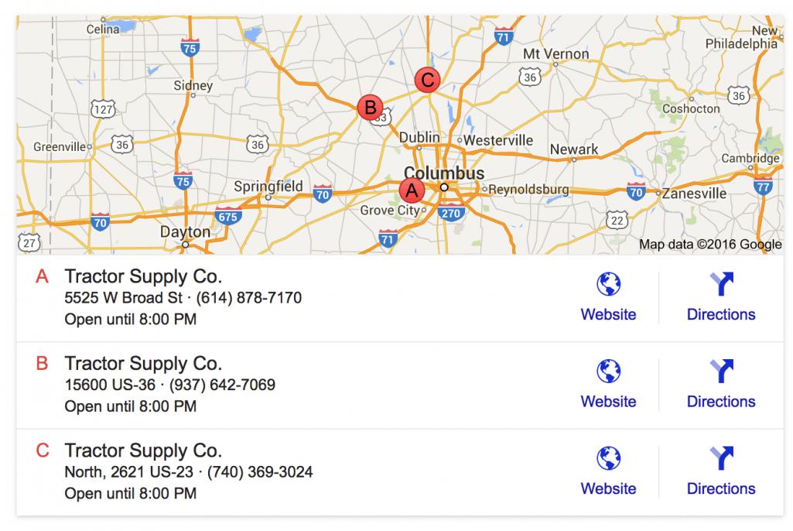This screenshot has height=531, width=793.
Task: Open Website link for 15600 US-36 store
Action: point(608,402)
